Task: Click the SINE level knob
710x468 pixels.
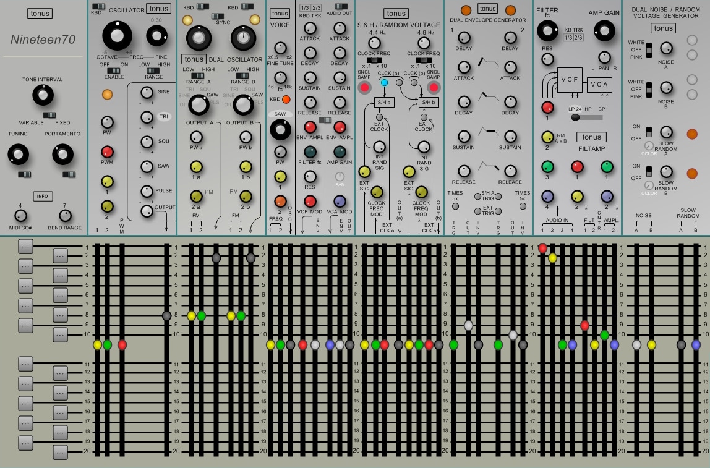Action: [x=147, y=92]
